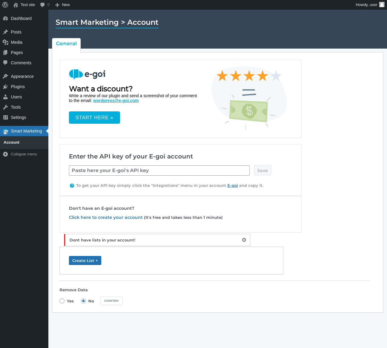Click the blue help question mark icon

click(x=72, y=186)
